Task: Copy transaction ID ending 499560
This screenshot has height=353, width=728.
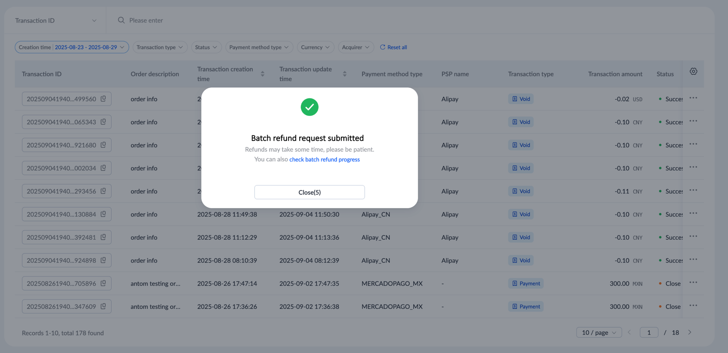Action: (103, 98)
